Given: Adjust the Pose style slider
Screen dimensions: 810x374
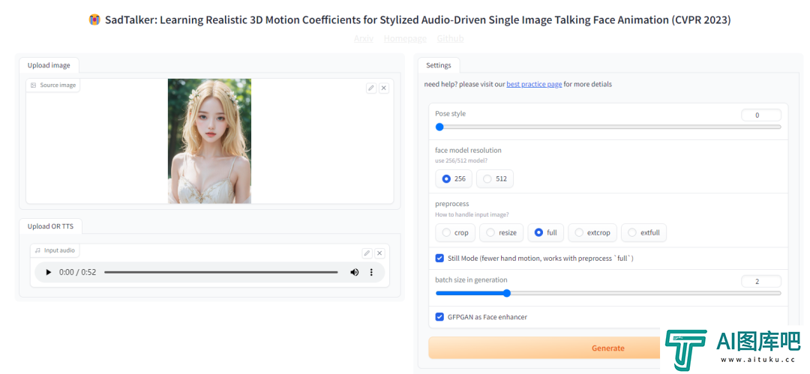Looking at the screenshot, I should [608, 127].
